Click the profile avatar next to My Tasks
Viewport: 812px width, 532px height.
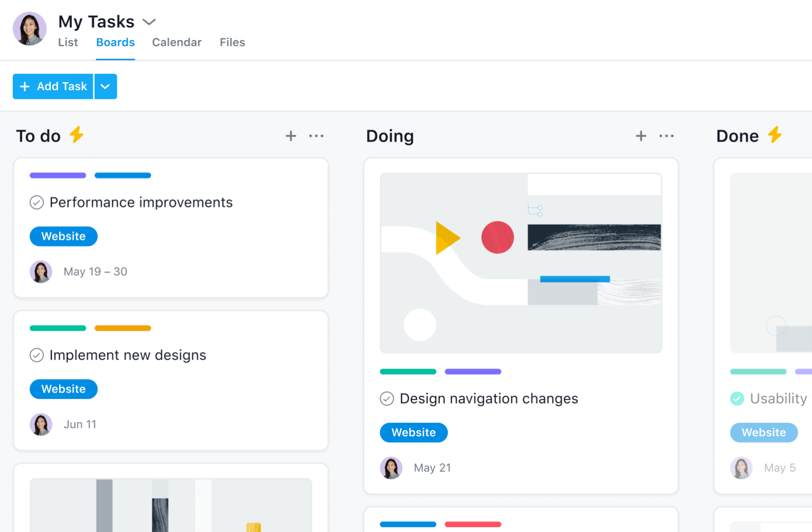[x=29, y=29]
